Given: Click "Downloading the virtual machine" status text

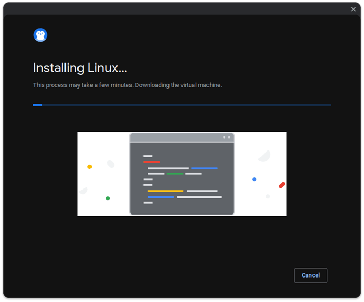Looking at the screenshot, I should tap(178, 85).
